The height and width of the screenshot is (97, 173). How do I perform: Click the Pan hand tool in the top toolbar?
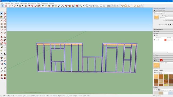(x=56, y=6)
